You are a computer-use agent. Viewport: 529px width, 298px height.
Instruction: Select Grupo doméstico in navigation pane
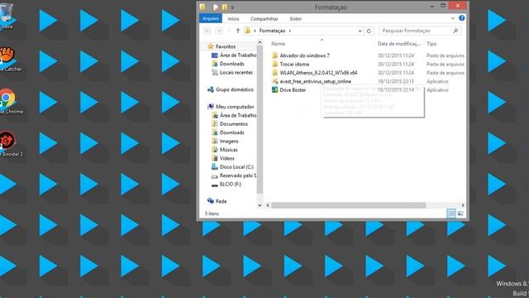click(x=235, y=89)
